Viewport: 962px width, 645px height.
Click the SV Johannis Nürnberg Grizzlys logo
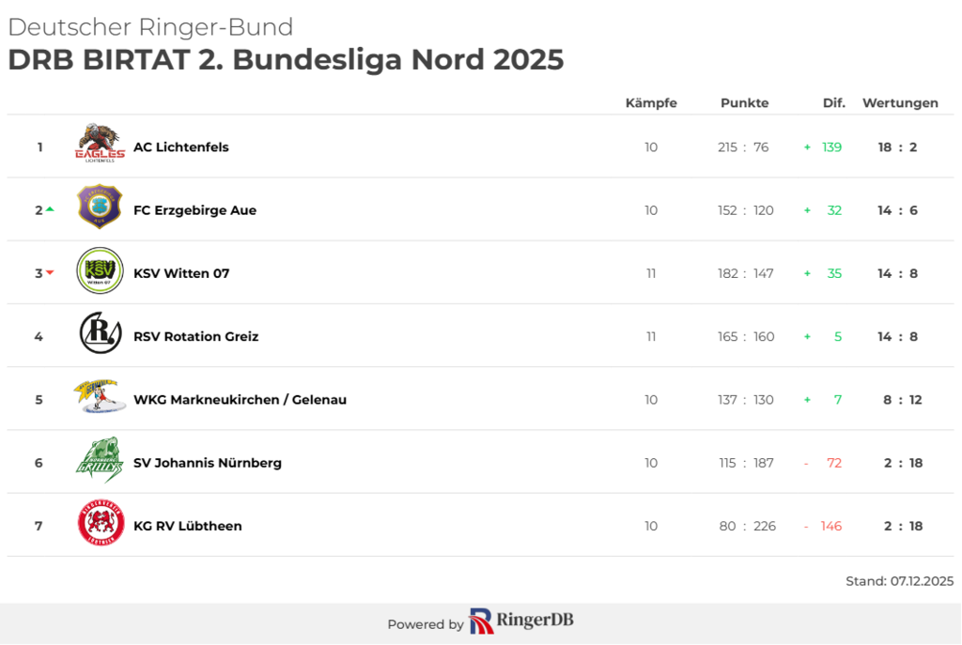coord(100,460)
